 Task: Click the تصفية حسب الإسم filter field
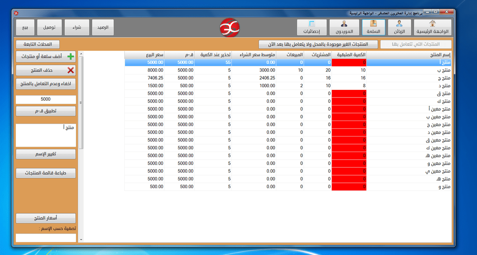click(46, 237)
